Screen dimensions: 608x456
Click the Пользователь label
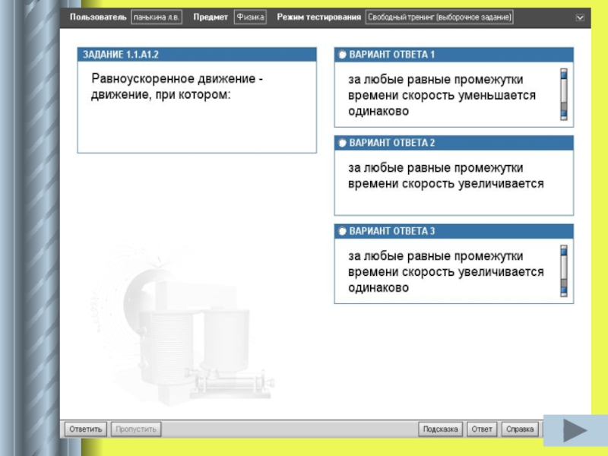(x=98, y=17)
